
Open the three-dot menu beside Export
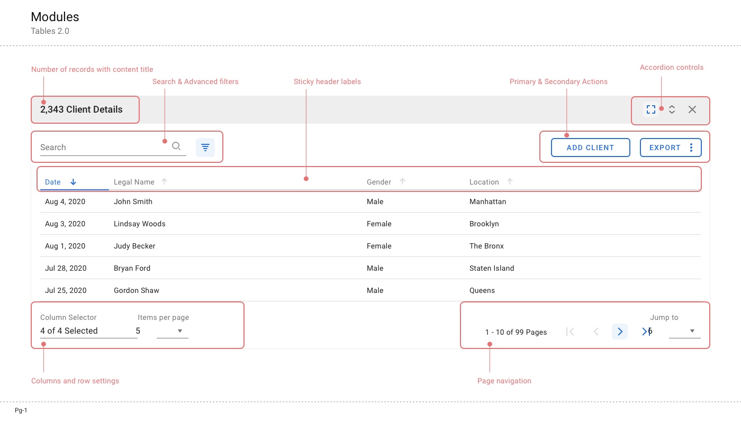pyautogui.click(x=691, y=148)
